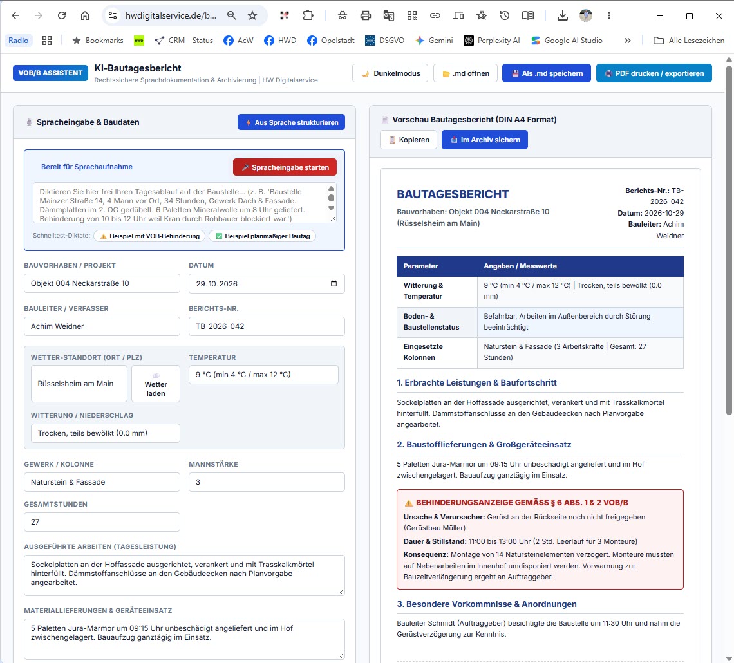The width and height of the screenshot is (734, 663).
Task: Click the Wetter laden button
Action: coord(156,384)
